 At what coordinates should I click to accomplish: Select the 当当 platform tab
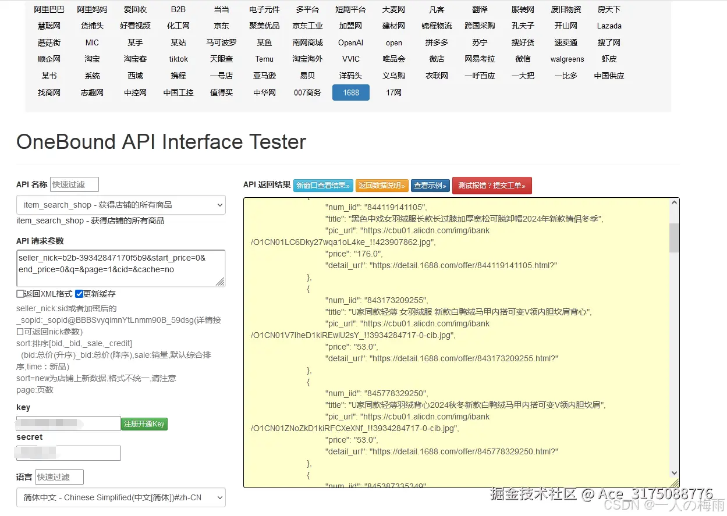coord(221,9)
